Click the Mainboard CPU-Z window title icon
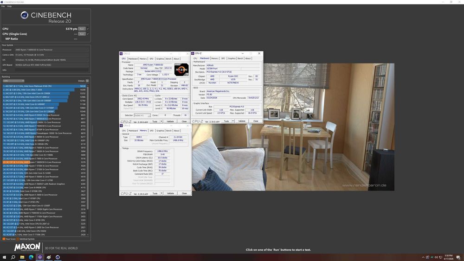The width and height of the screenshot is (464, 261). click(193, 53)
